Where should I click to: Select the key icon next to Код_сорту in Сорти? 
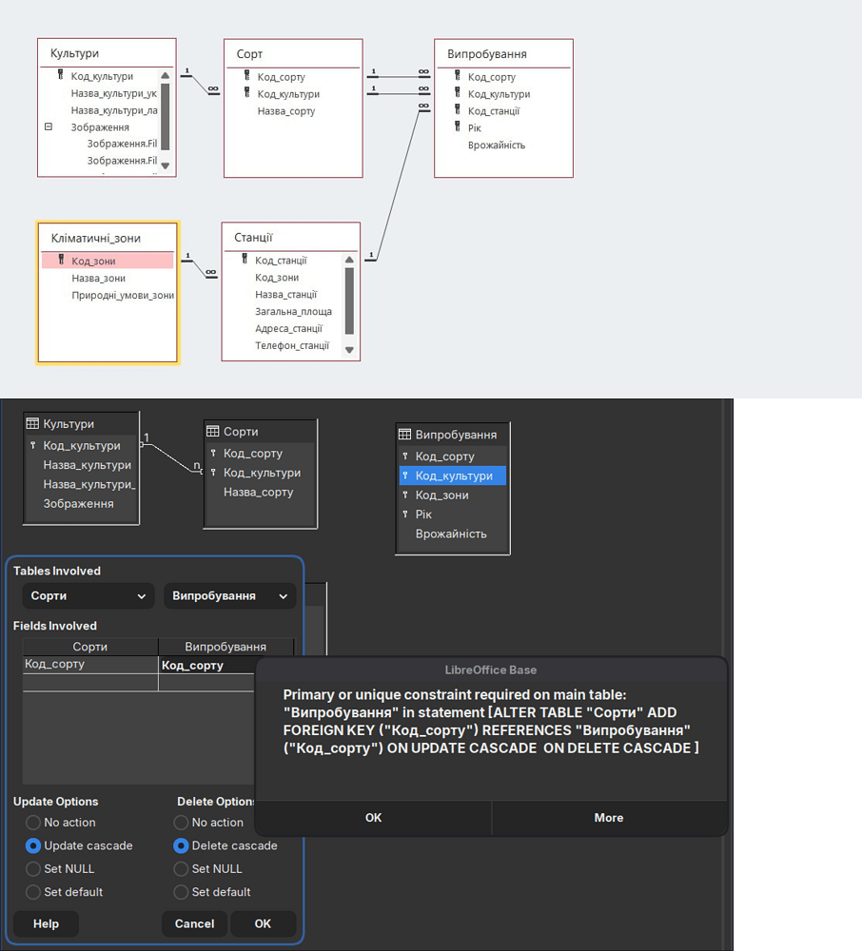(213, 454)
